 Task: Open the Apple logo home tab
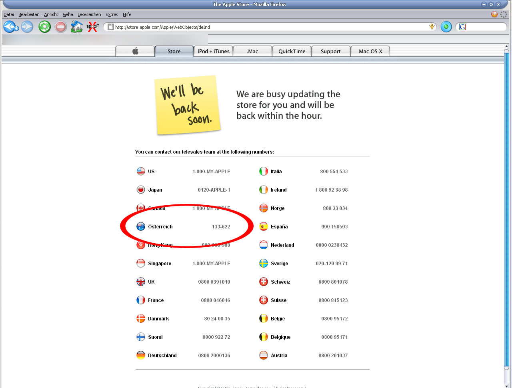click(135, 51)
